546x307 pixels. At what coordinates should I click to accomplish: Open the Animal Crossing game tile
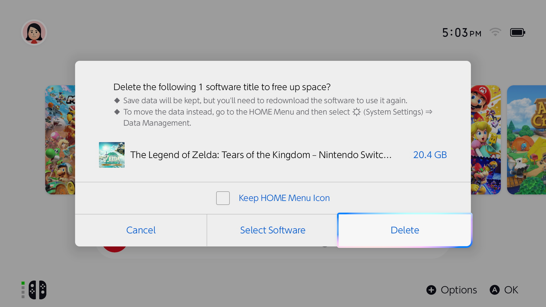click(x=526, y=140)
